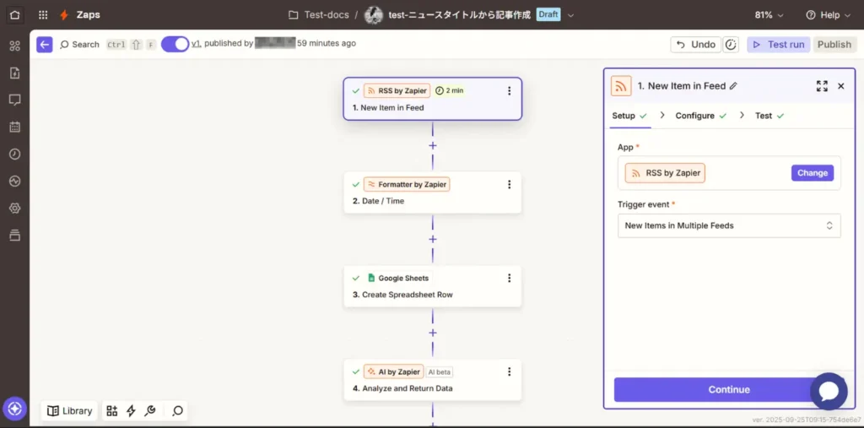Expand the side panel to fullscreen

click(822, 86)
